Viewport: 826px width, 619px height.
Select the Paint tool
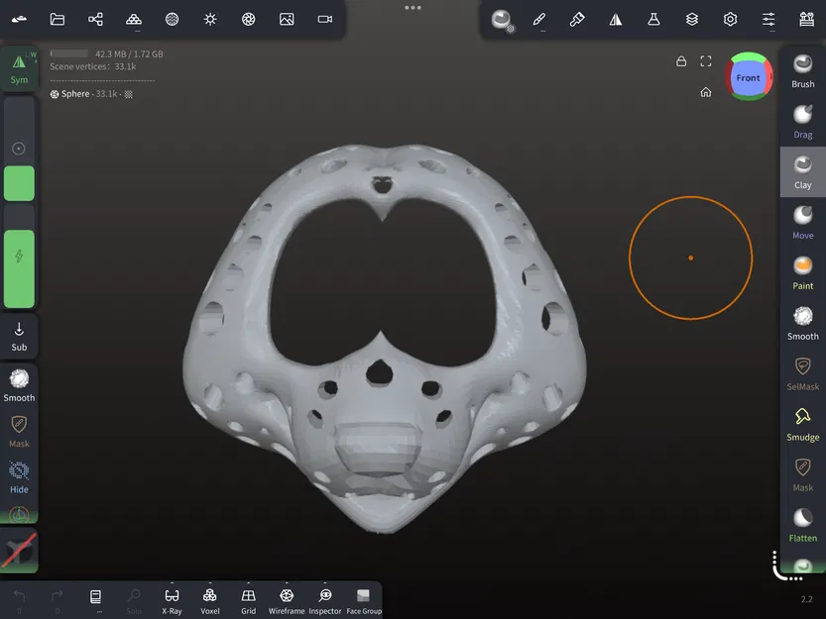pyautogui.click(x=803, y=272)
